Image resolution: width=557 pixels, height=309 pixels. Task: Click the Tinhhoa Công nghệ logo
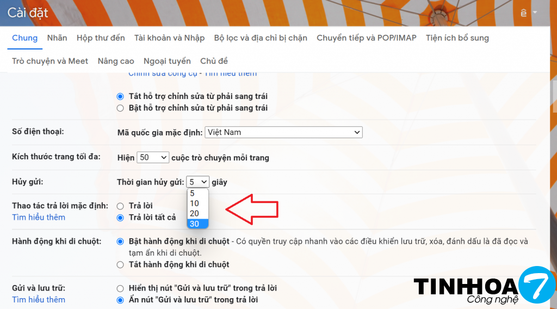484,287
